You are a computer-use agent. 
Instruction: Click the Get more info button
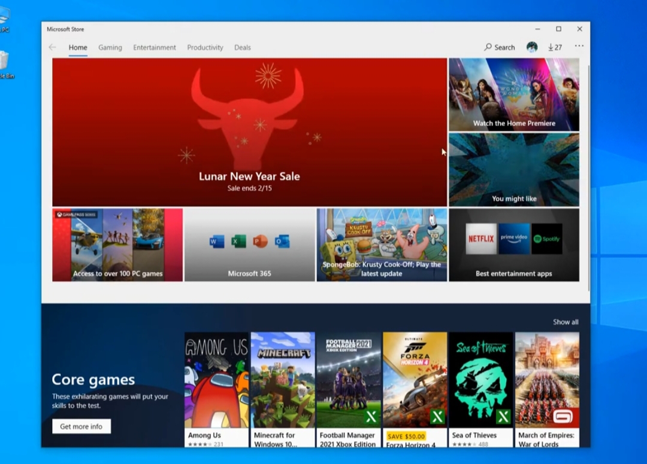[x=81, y=426]
